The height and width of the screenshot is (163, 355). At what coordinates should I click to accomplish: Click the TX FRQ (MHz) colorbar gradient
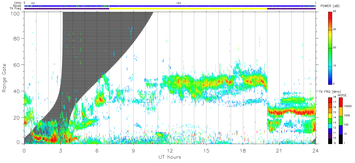click(x=330, y=121)
